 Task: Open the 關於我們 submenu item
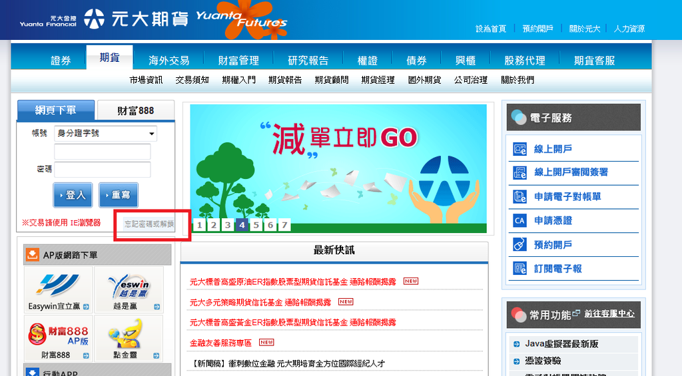click(x=517, y=80)
